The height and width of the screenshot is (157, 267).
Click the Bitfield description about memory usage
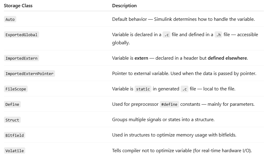tap(174, 135)
